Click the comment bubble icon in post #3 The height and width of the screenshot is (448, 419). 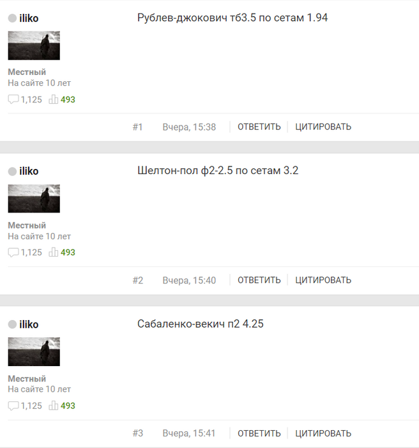coord(13,406)
